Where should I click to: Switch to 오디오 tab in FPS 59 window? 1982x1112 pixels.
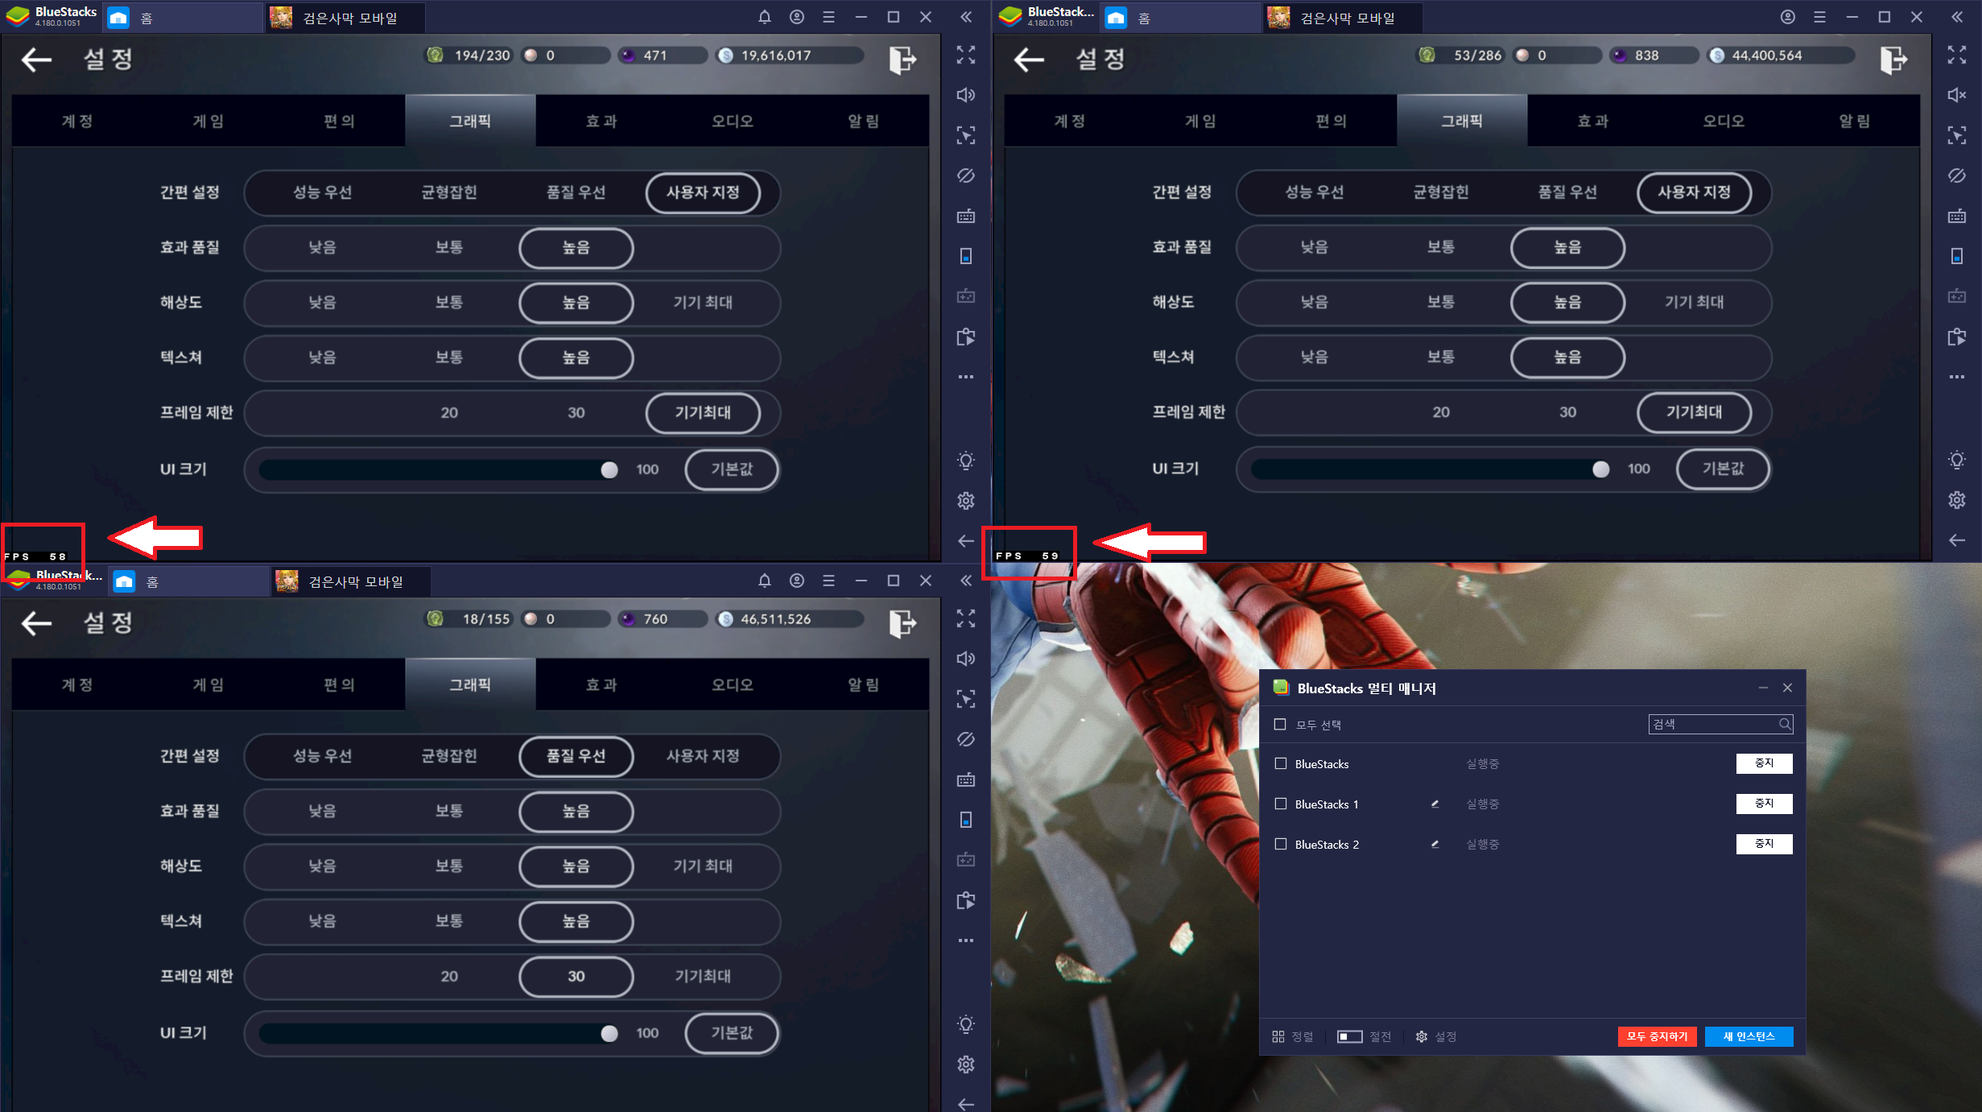(1723, 121)
